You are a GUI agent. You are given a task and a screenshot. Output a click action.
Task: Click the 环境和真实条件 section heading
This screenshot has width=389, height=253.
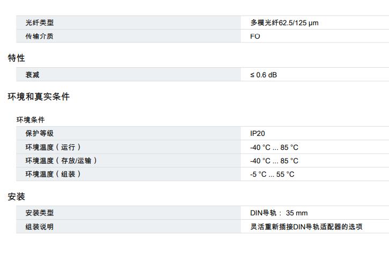tap(39, 97)
